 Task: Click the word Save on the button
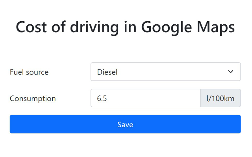125,124
